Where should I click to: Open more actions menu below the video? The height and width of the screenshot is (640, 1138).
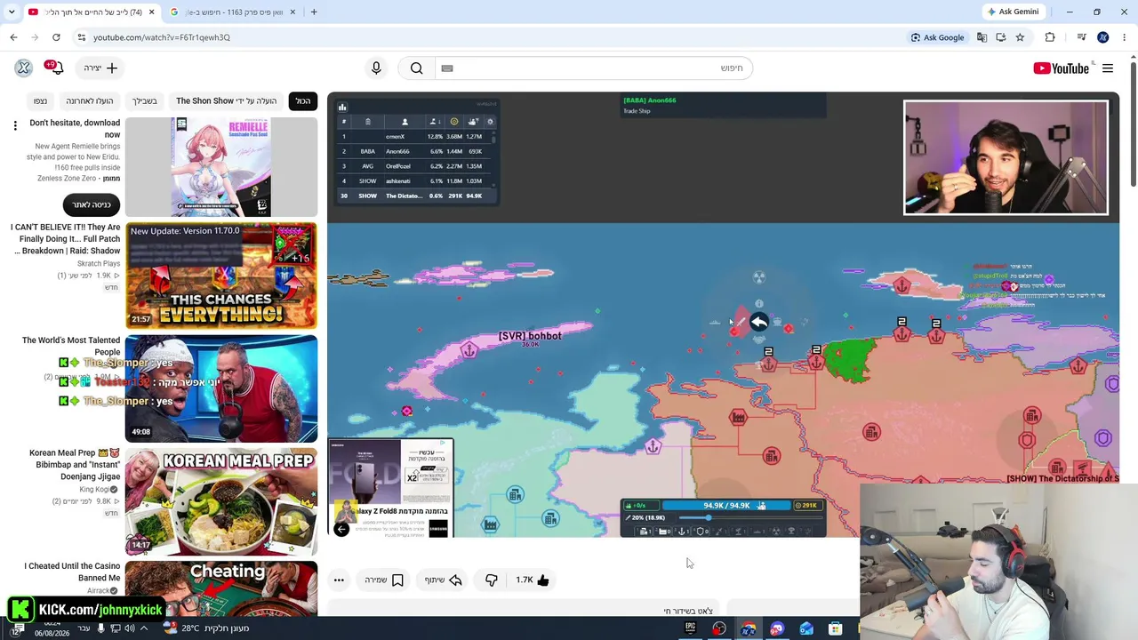point(339,580)
